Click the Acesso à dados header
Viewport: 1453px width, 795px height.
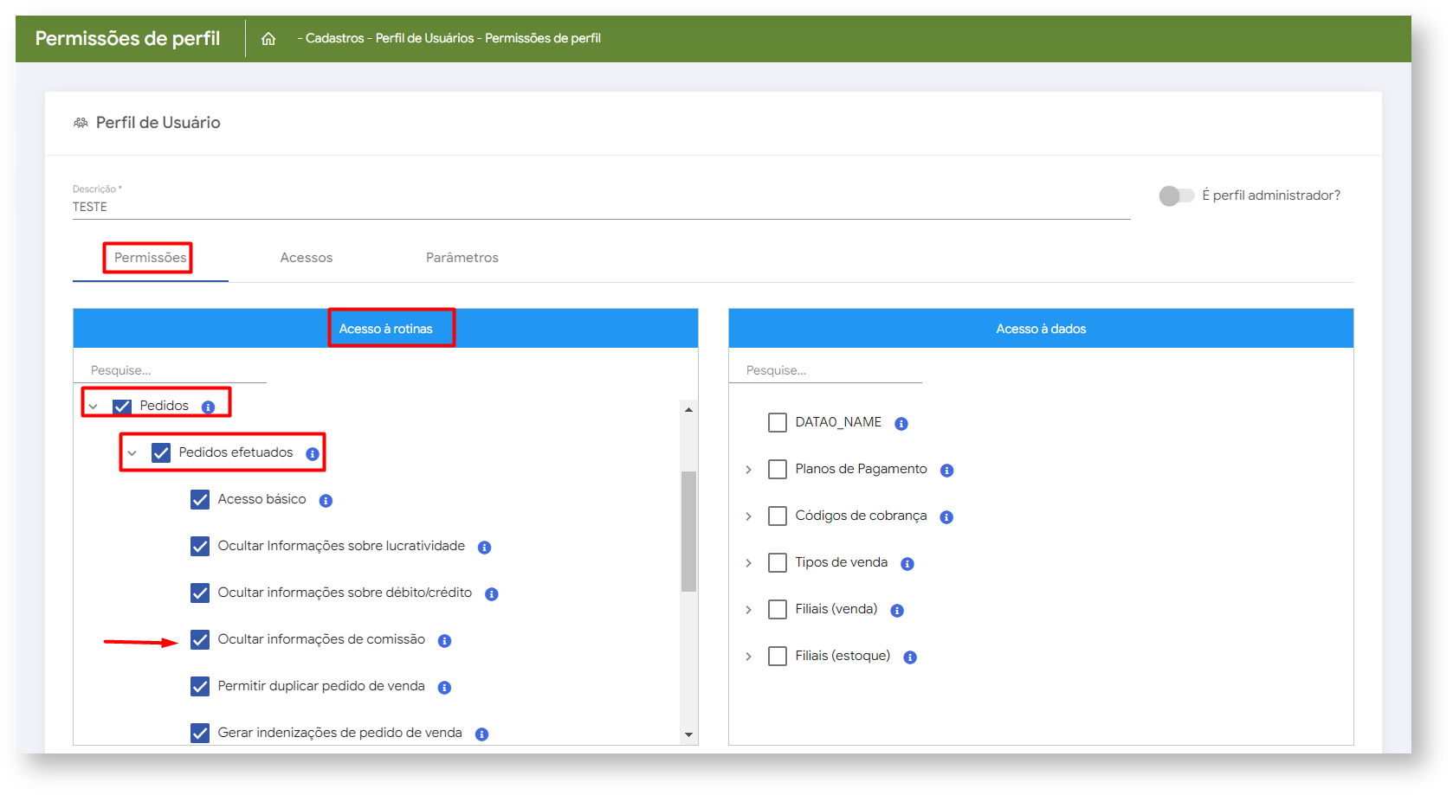pyautogui.click(x=1040, y=329)
